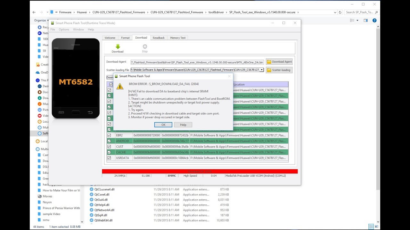Expand the Explorer address bar history dropdown
410x230 pixels.
click(335, 12)
